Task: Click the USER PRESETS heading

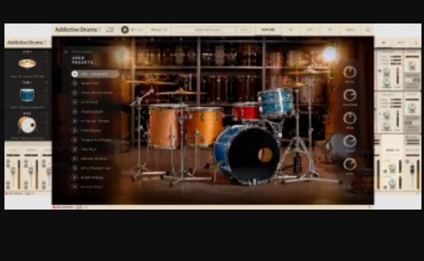Action: 83,60
